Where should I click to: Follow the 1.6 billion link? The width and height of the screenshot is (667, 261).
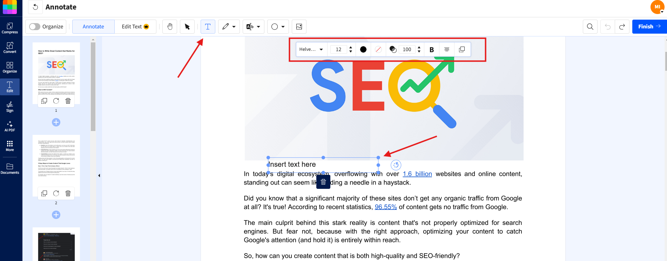coord(417,174)
